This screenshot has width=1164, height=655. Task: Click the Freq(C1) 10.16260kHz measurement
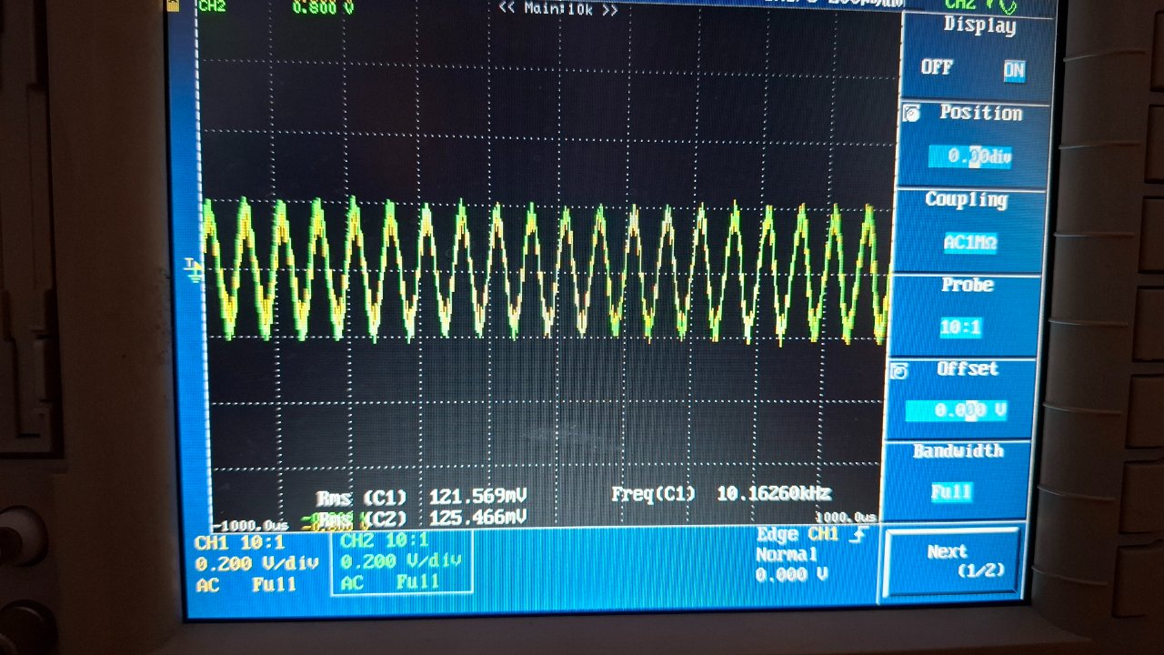720,494
